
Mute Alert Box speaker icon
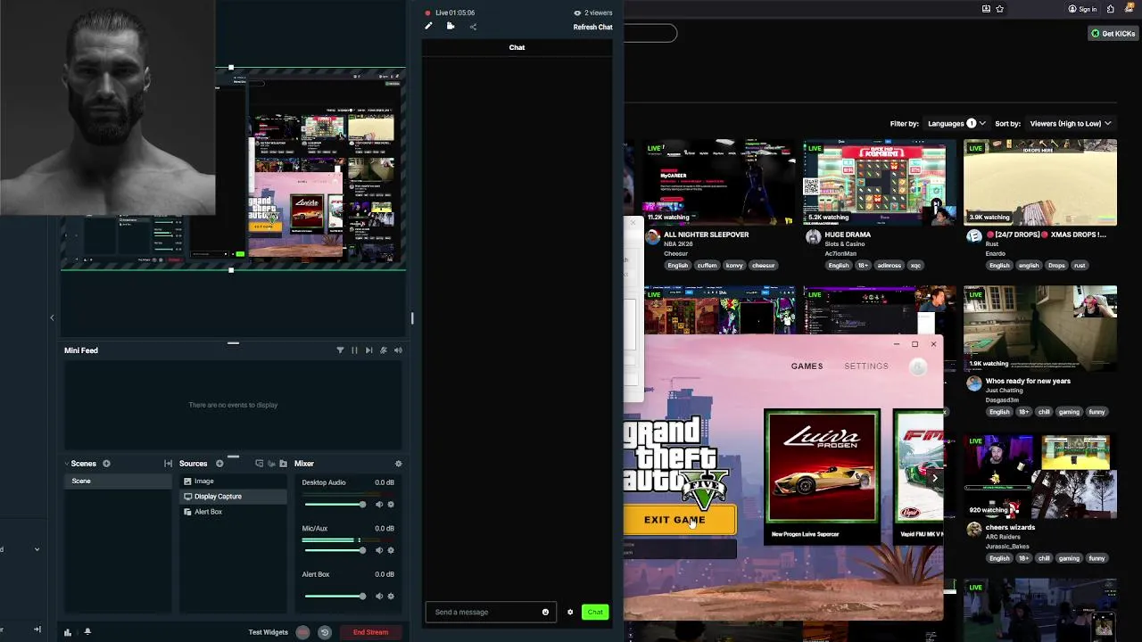[379, 597]
